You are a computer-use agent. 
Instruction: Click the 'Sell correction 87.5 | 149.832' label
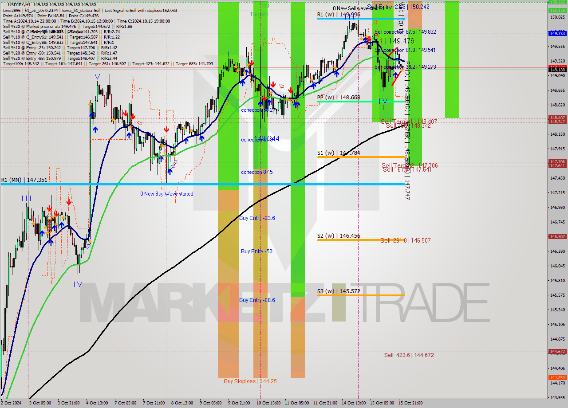[x=405, y=32]
